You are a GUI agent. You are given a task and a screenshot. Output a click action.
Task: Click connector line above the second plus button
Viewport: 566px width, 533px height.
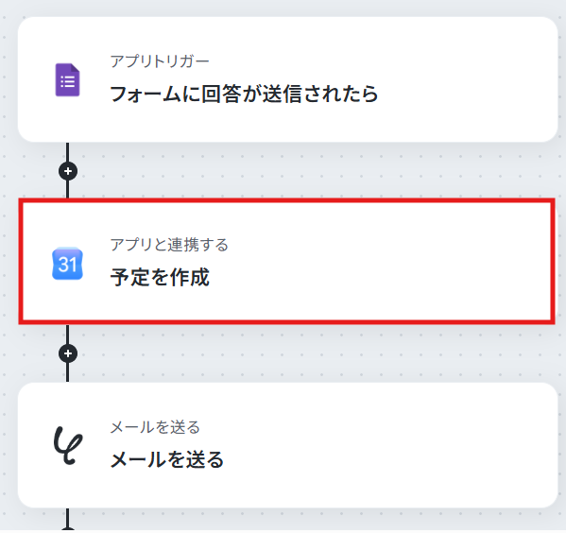coord(68,335)
